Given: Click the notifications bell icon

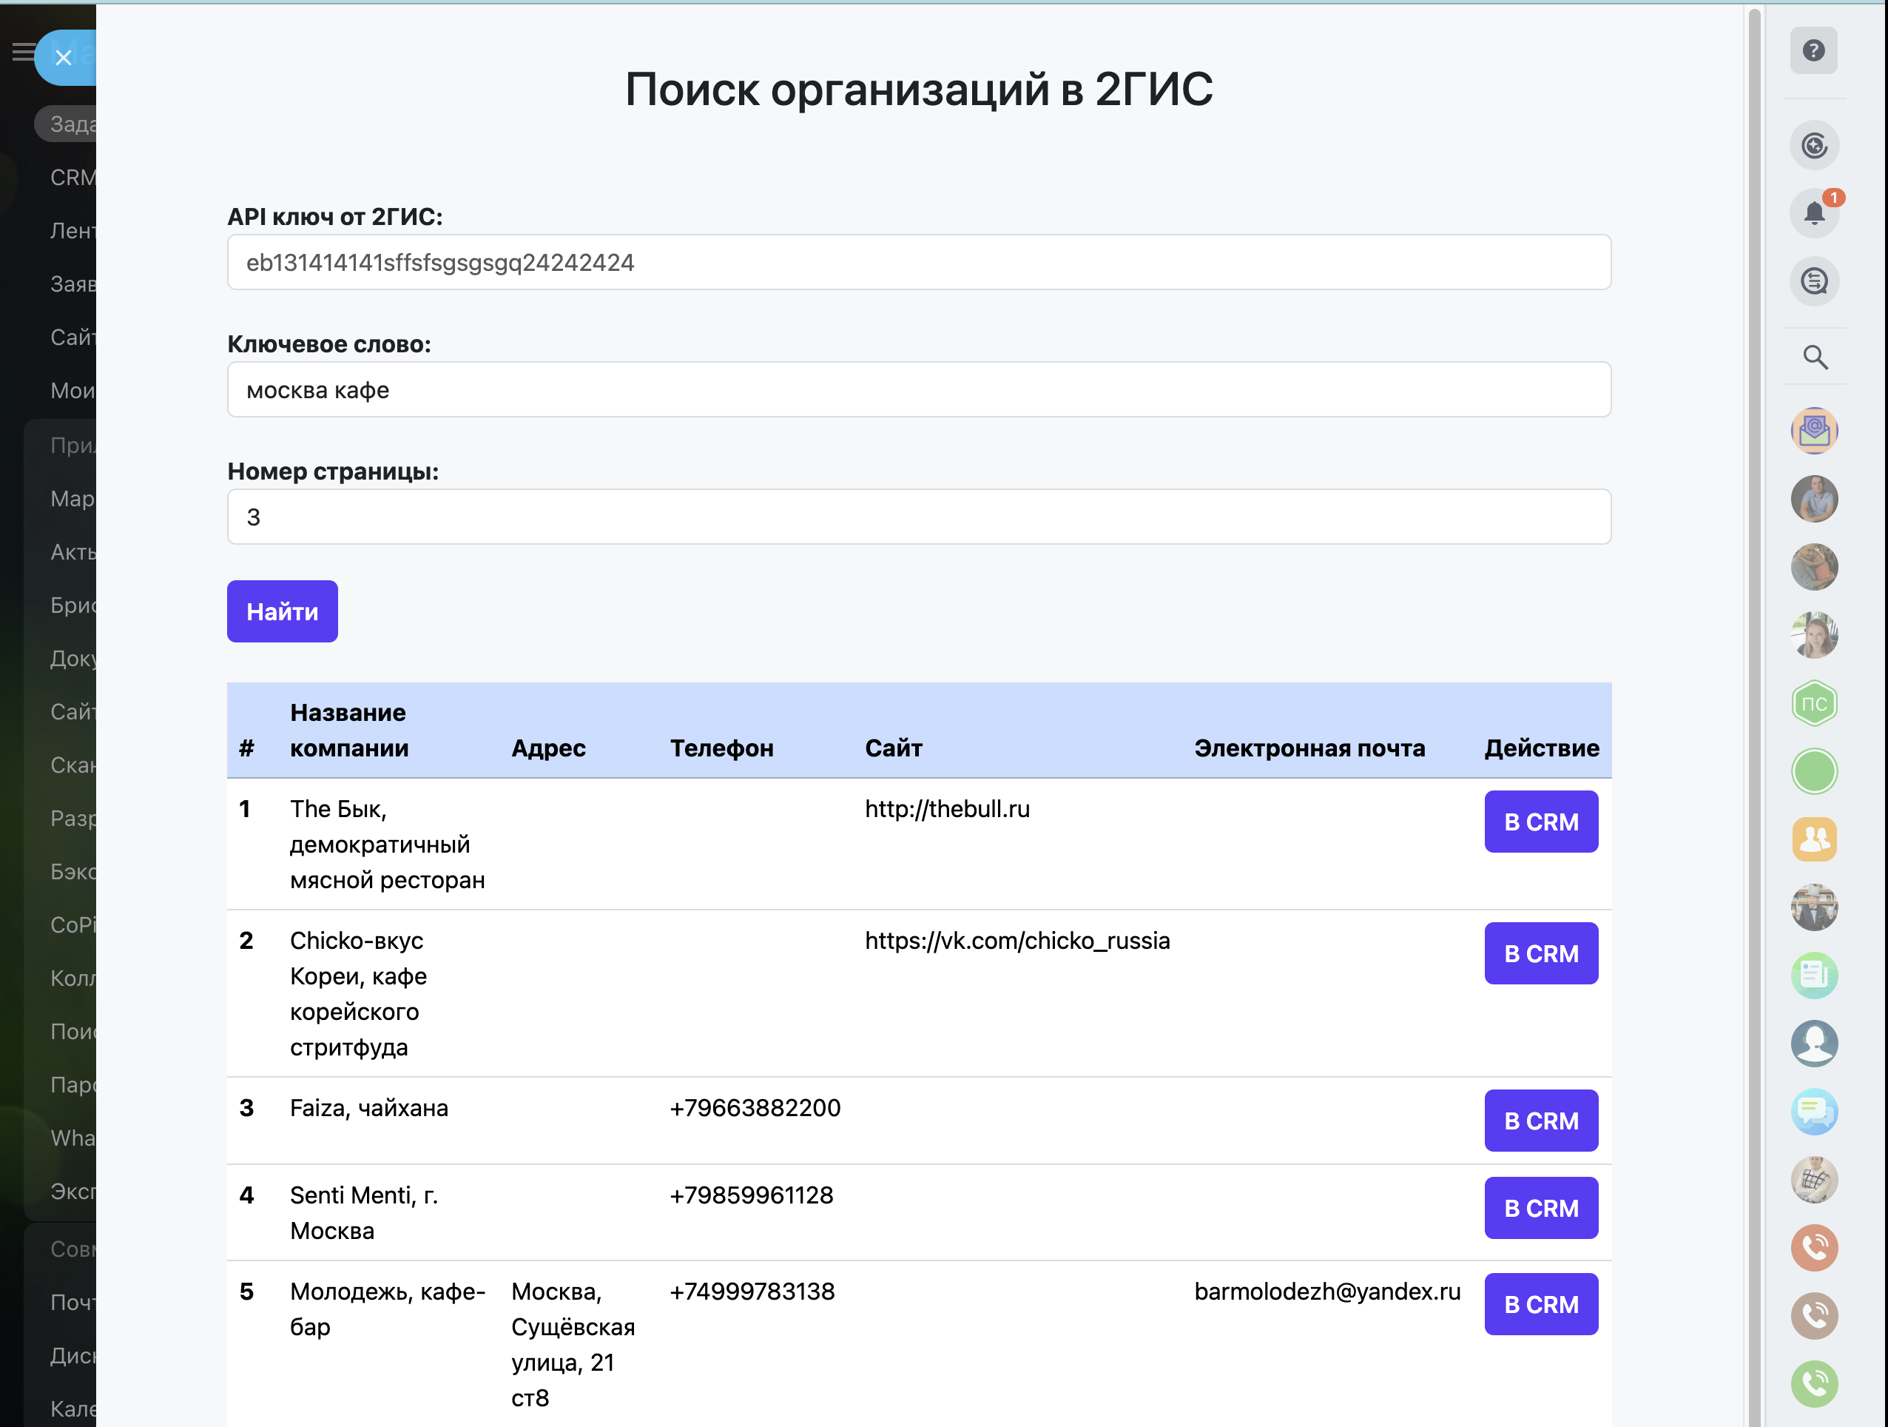Looking at the screenshot, I should (1813, 212).
